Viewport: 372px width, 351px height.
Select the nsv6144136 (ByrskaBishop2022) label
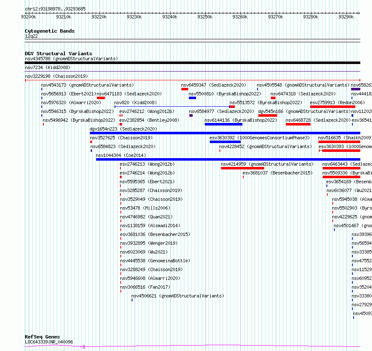tap(241, 120)
